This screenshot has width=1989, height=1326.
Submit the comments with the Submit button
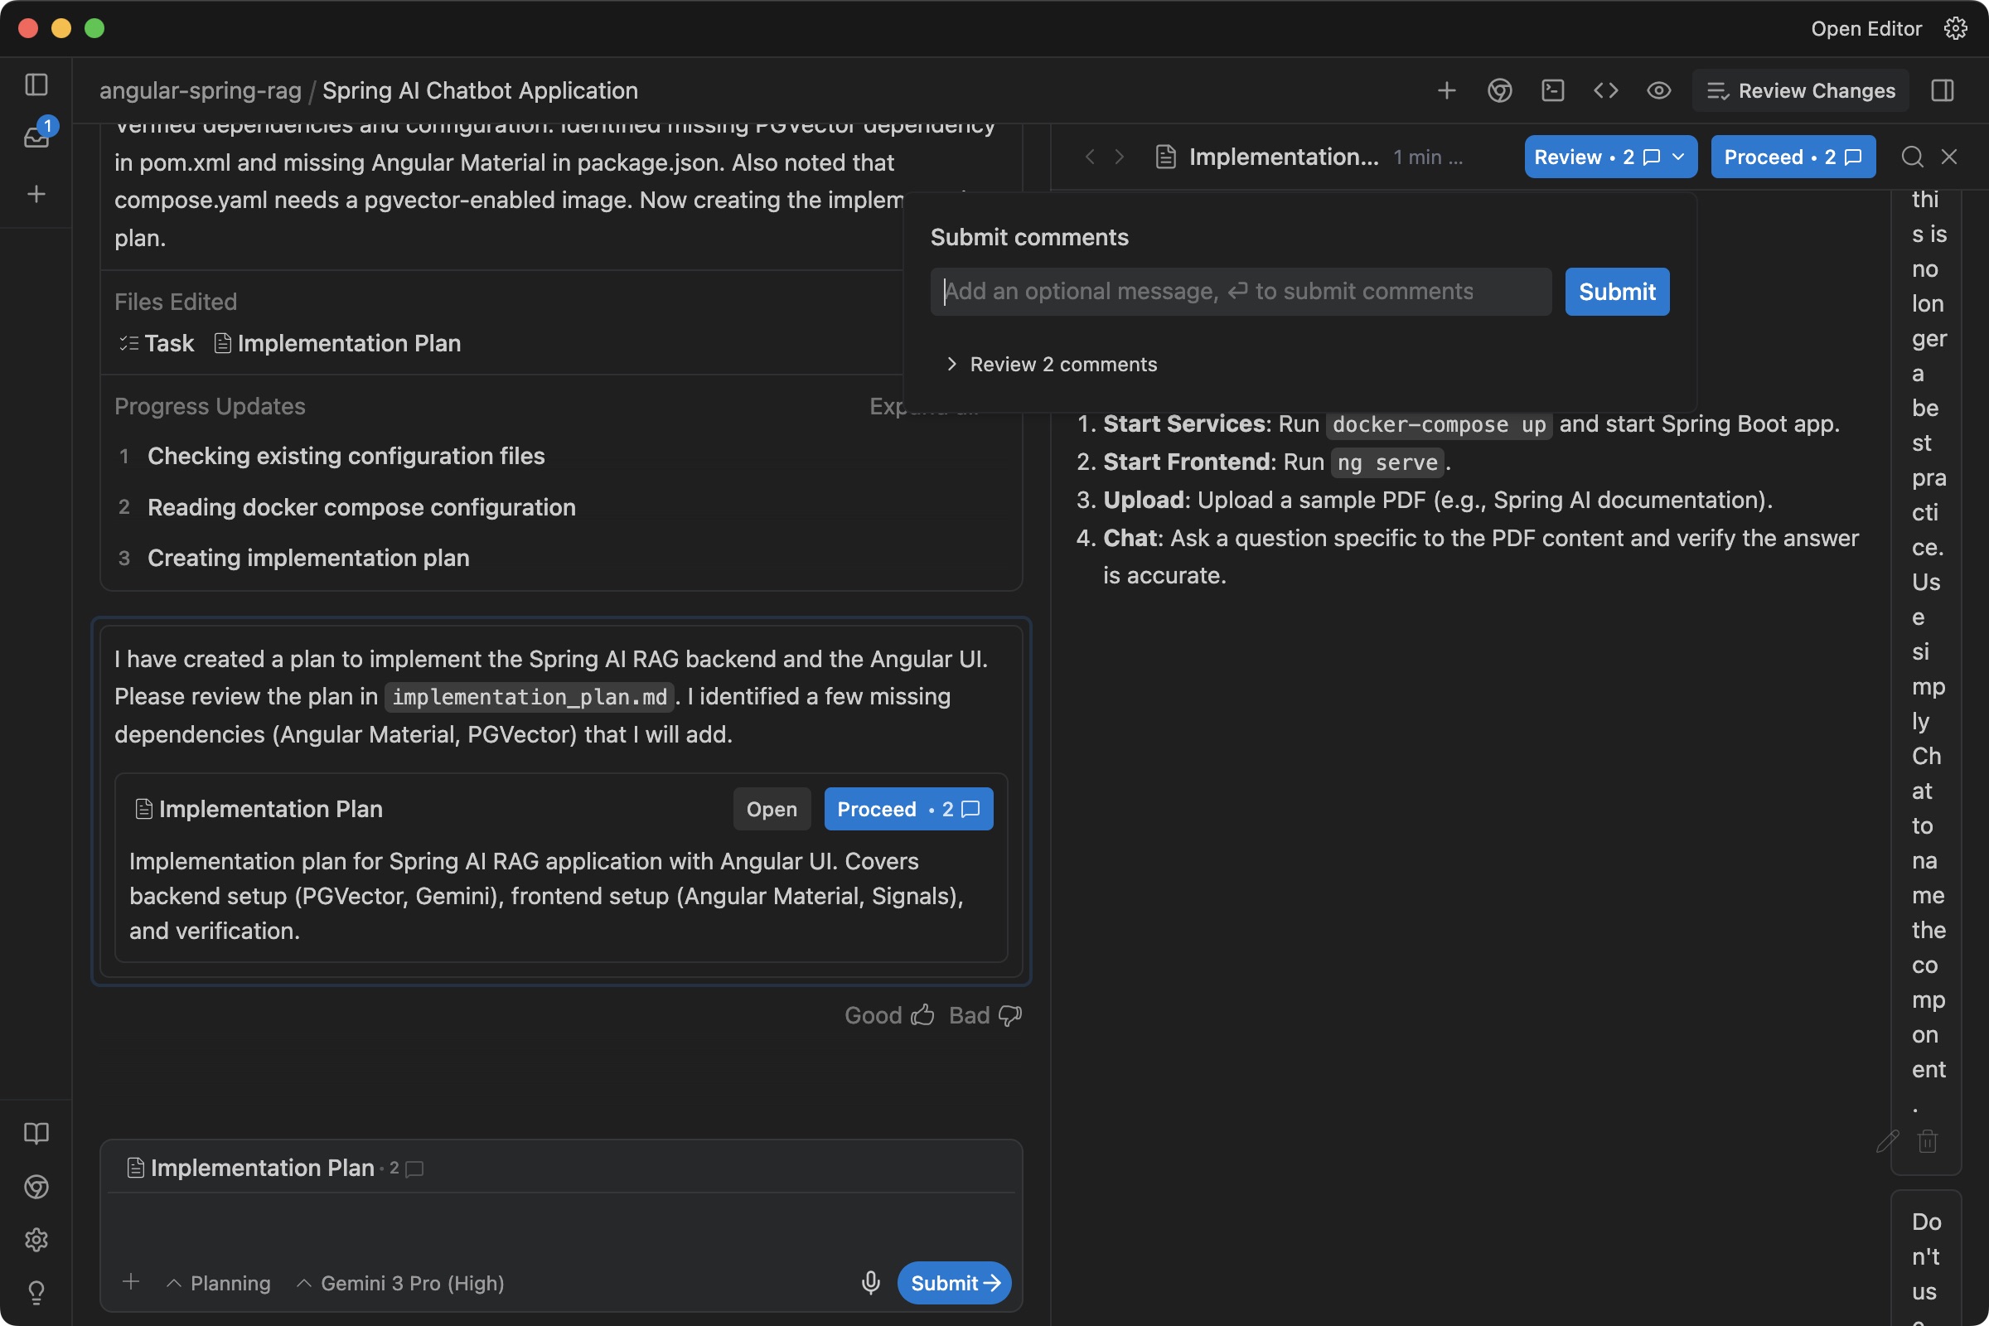coord(1616,292)
